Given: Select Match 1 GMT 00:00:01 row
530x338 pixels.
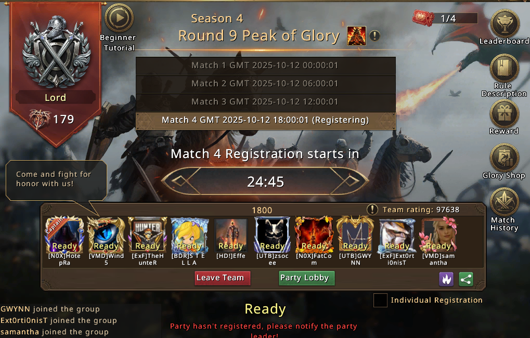Looking at the screenshot, I should tap(266, 66).
